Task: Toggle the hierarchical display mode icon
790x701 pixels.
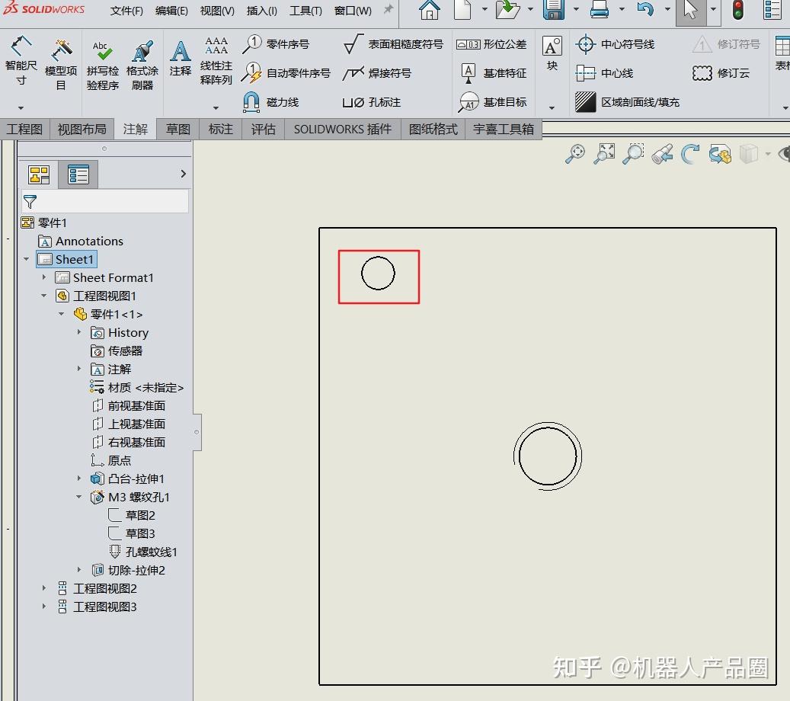Action: click(39, 174)
